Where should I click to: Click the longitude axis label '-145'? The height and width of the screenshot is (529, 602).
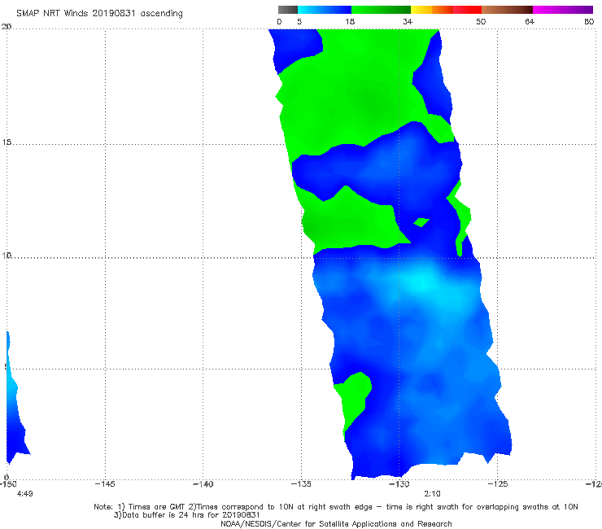click(105, 484)
